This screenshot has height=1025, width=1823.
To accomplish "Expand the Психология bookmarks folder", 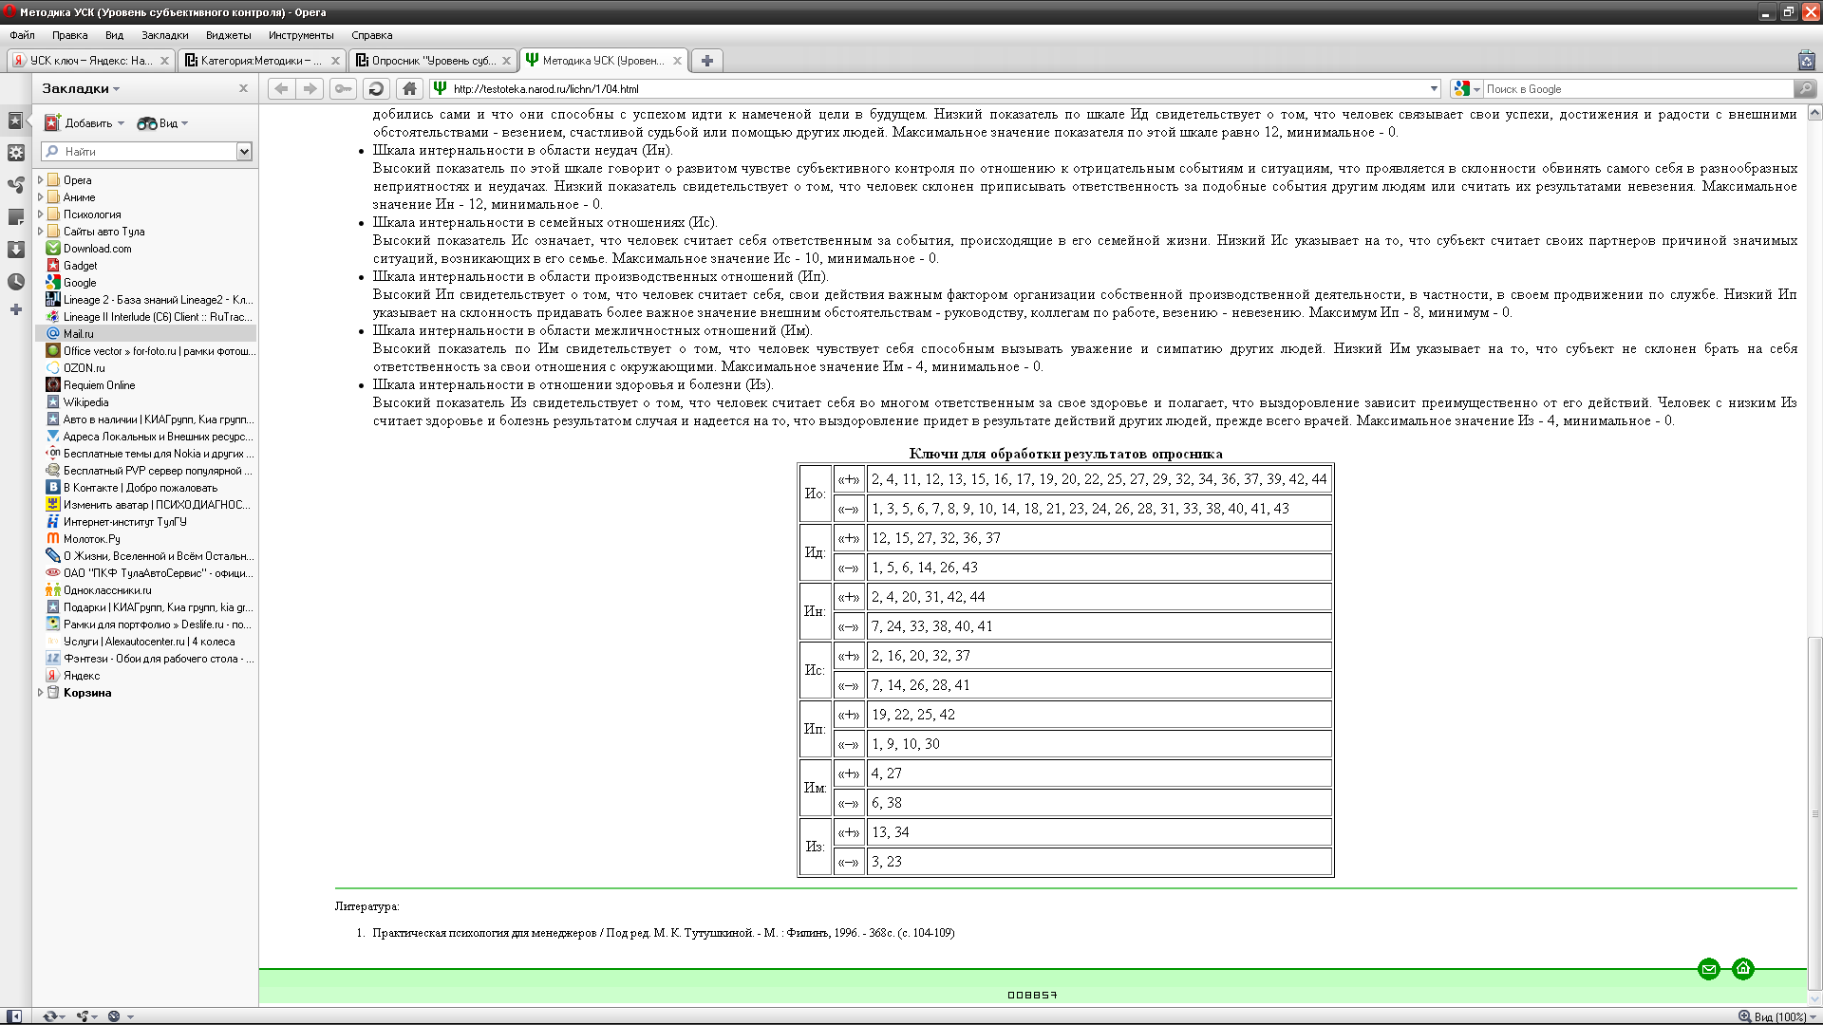I will tap(40, 214).
